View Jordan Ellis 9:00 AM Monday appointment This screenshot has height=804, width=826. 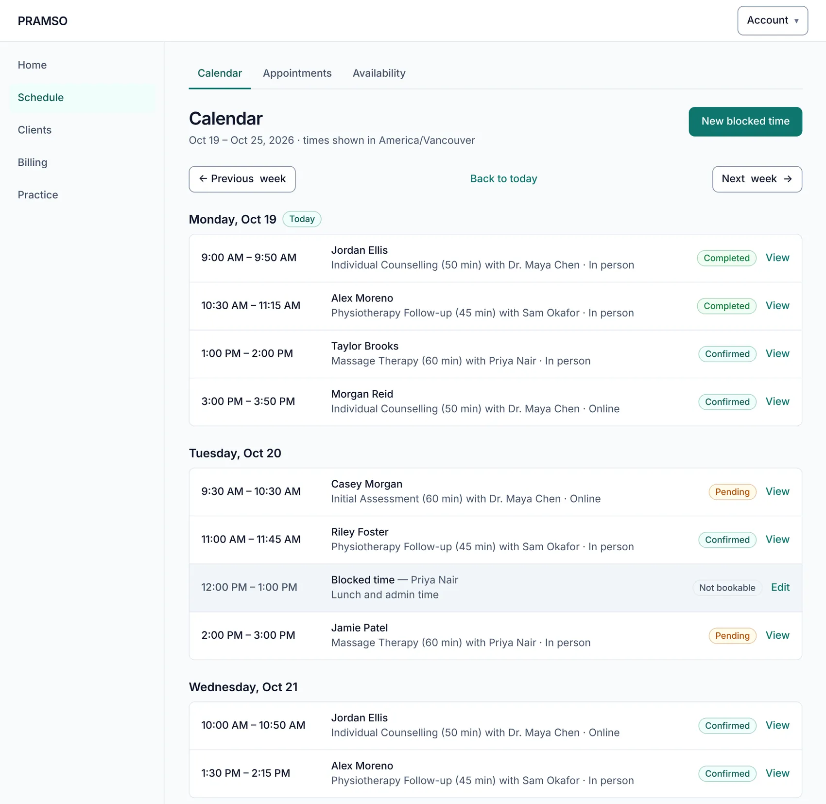point(777,258)
